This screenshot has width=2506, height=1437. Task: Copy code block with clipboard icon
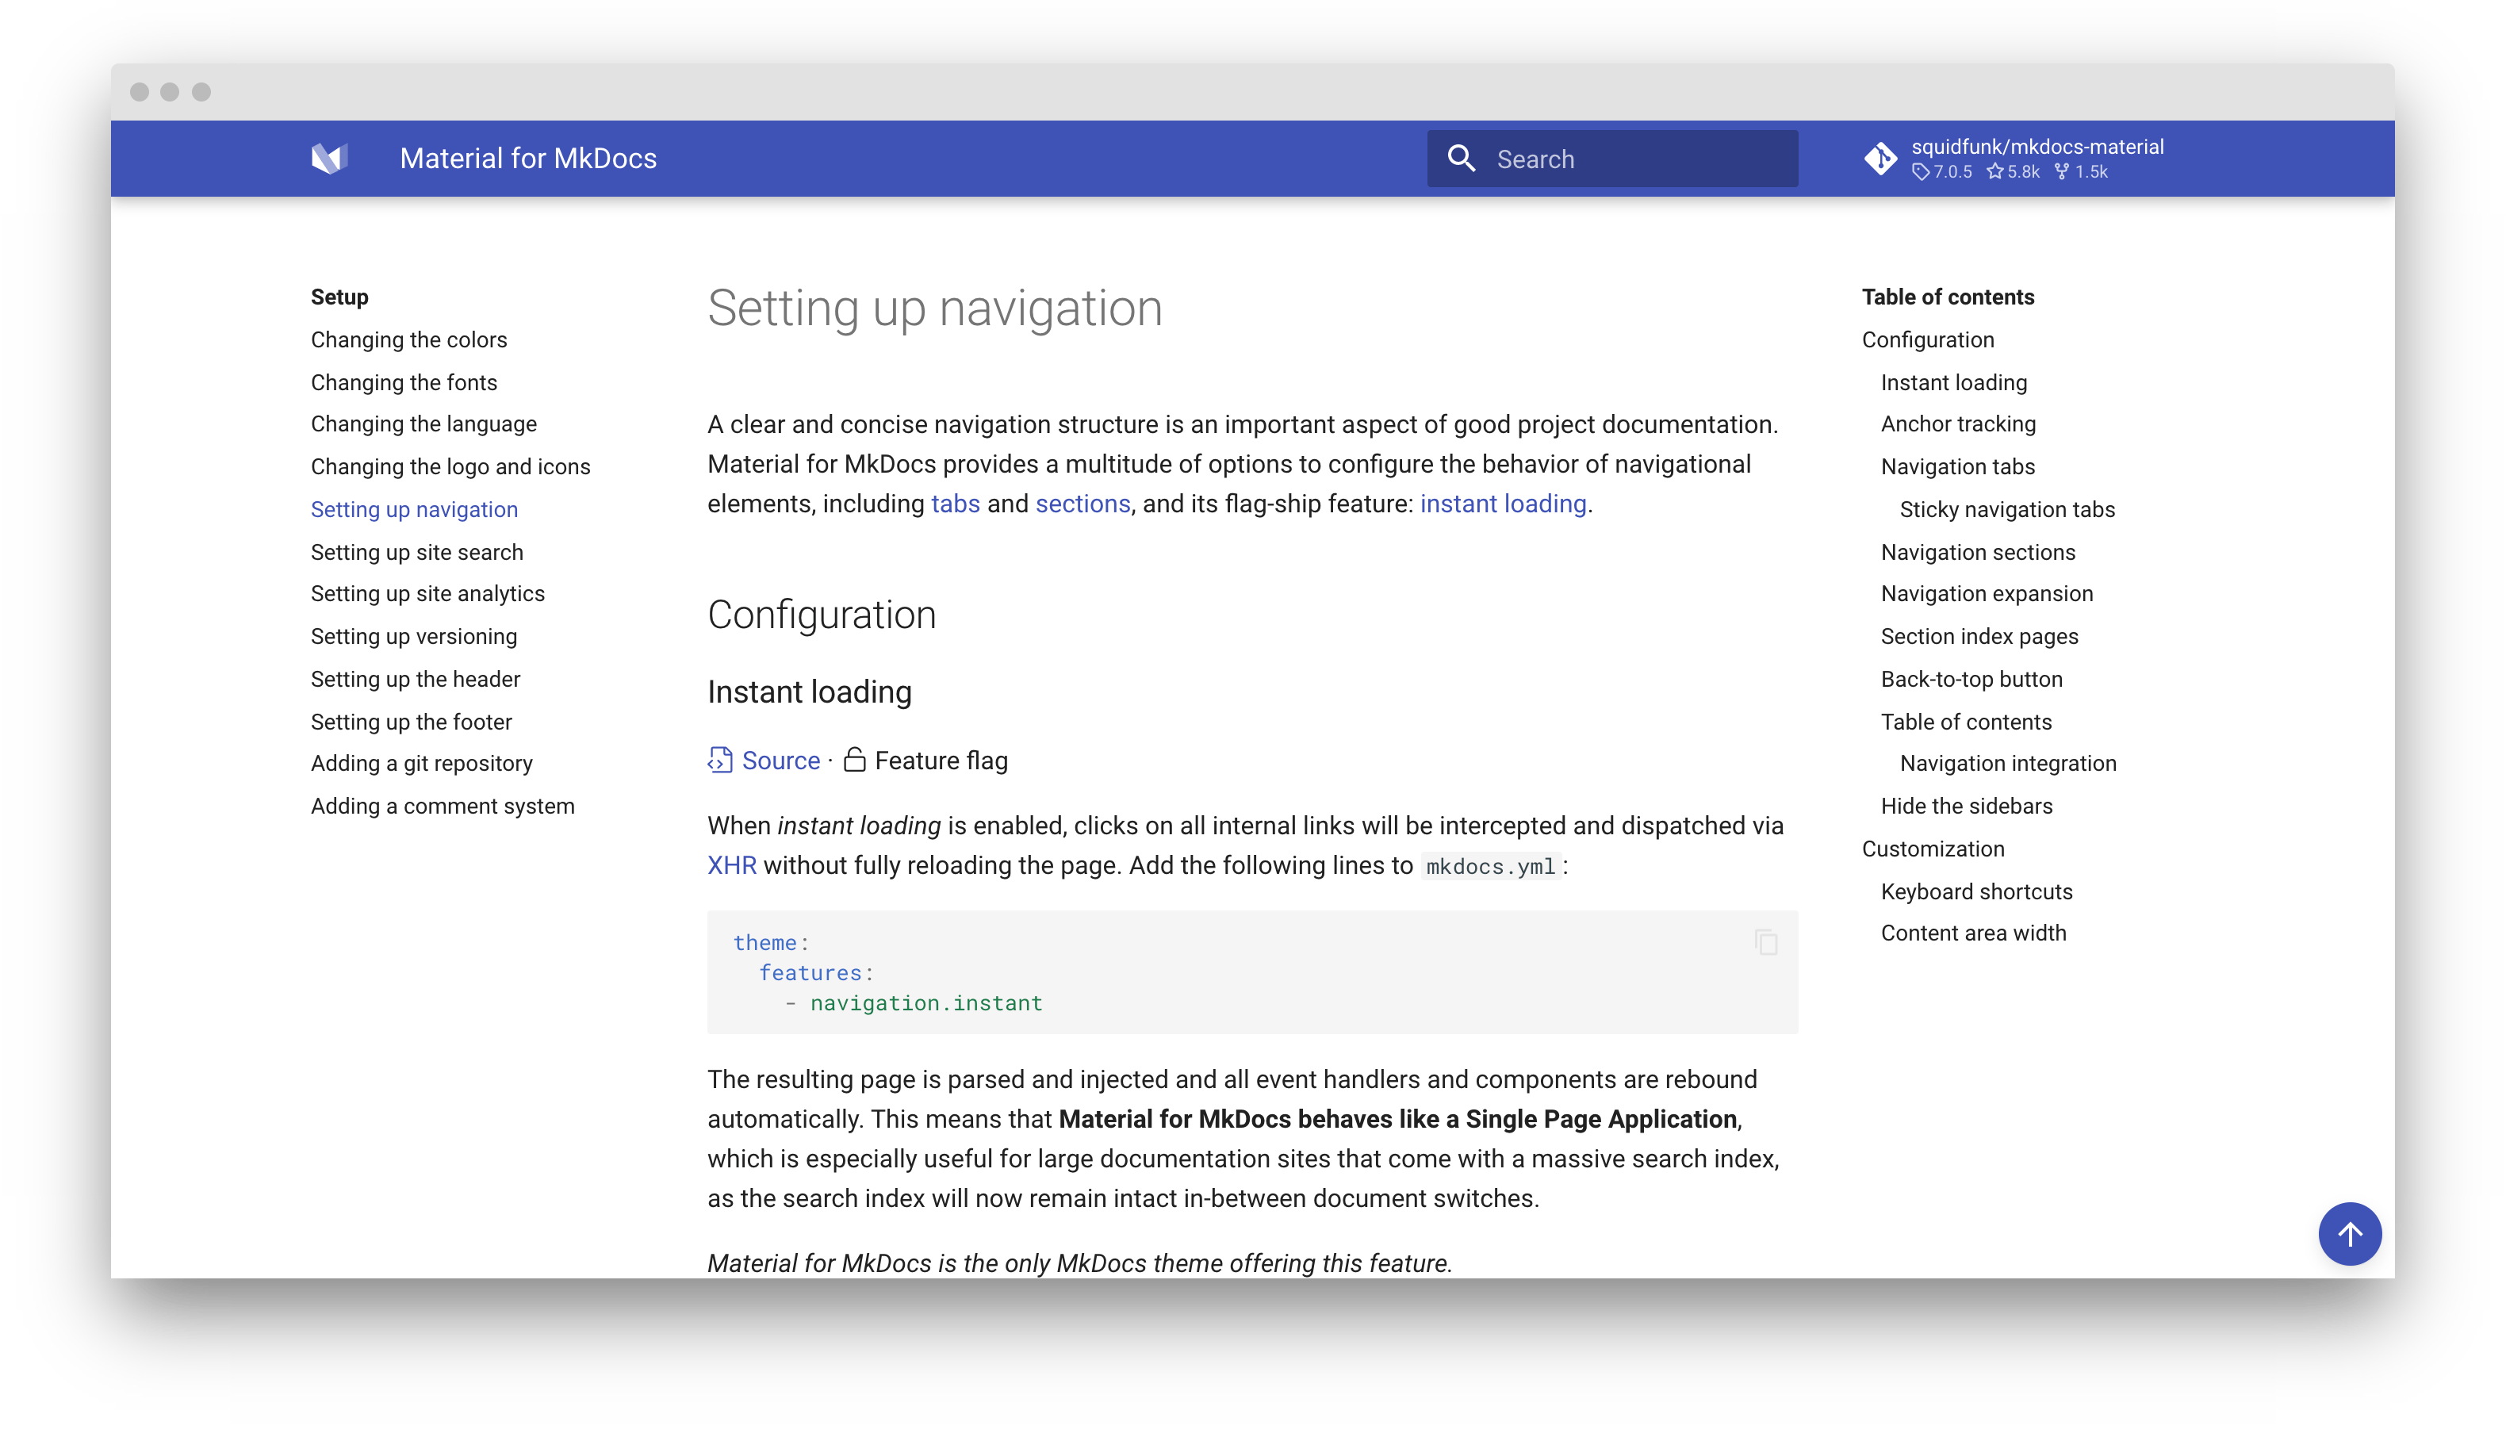tap(1766, 943)
